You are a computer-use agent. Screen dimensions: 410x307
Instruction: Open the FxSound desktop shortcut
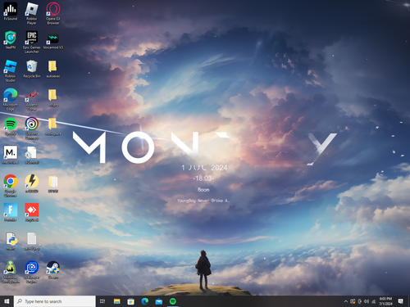pyautogui.click(x=11, y=11)
